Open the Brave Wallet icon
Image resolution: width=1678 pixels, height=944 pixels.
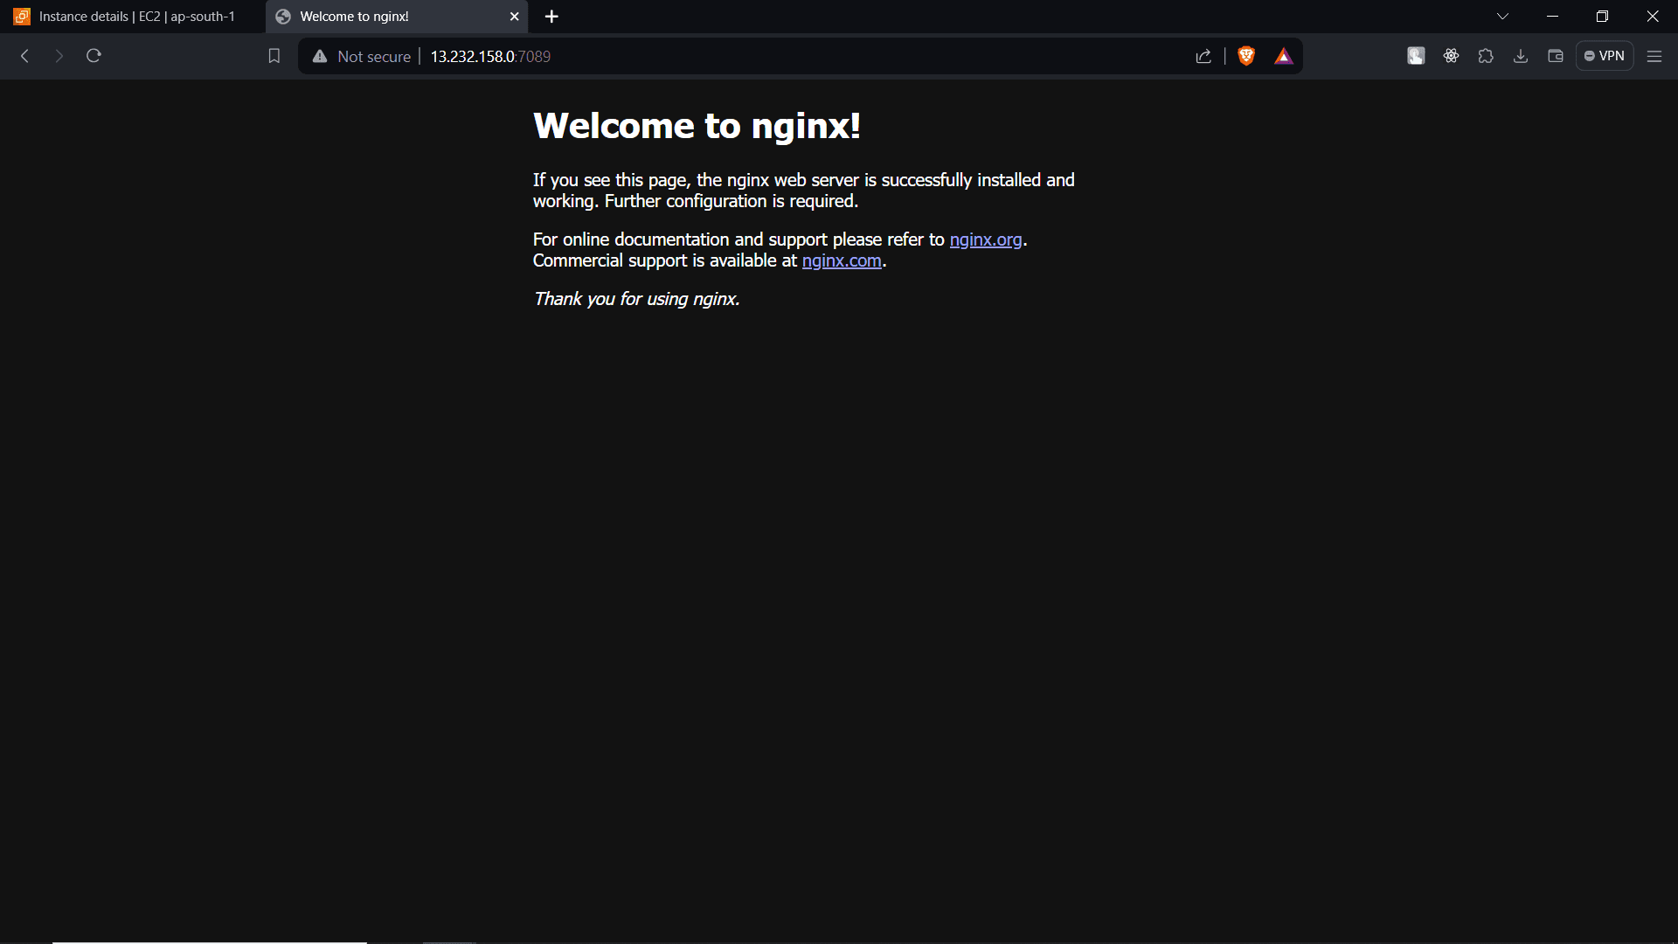point(1556,56)
